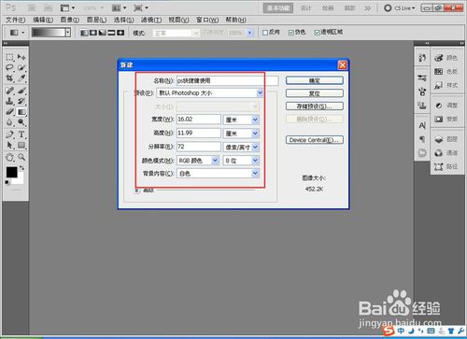Reset default foreground and background colors

coord(7,182)
